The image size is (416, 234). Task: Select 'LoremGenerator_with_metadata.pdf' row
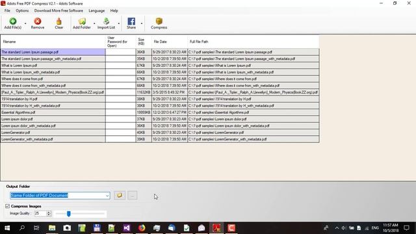click(160, 139)
